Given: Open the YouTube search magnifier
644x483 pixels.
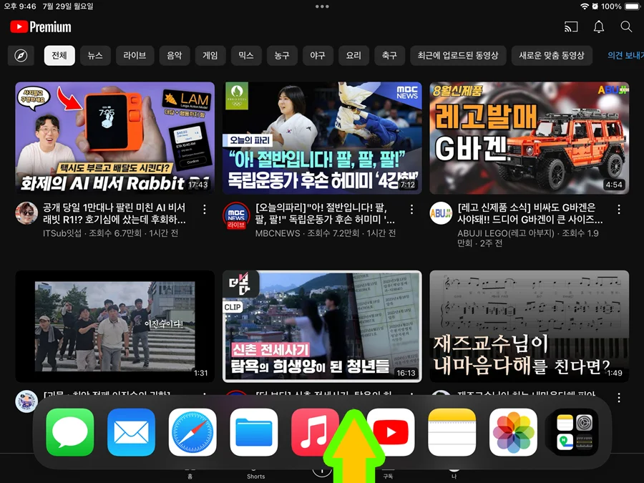Looking at the screenshot, I should pyautogui.click(x=626, y=26).
